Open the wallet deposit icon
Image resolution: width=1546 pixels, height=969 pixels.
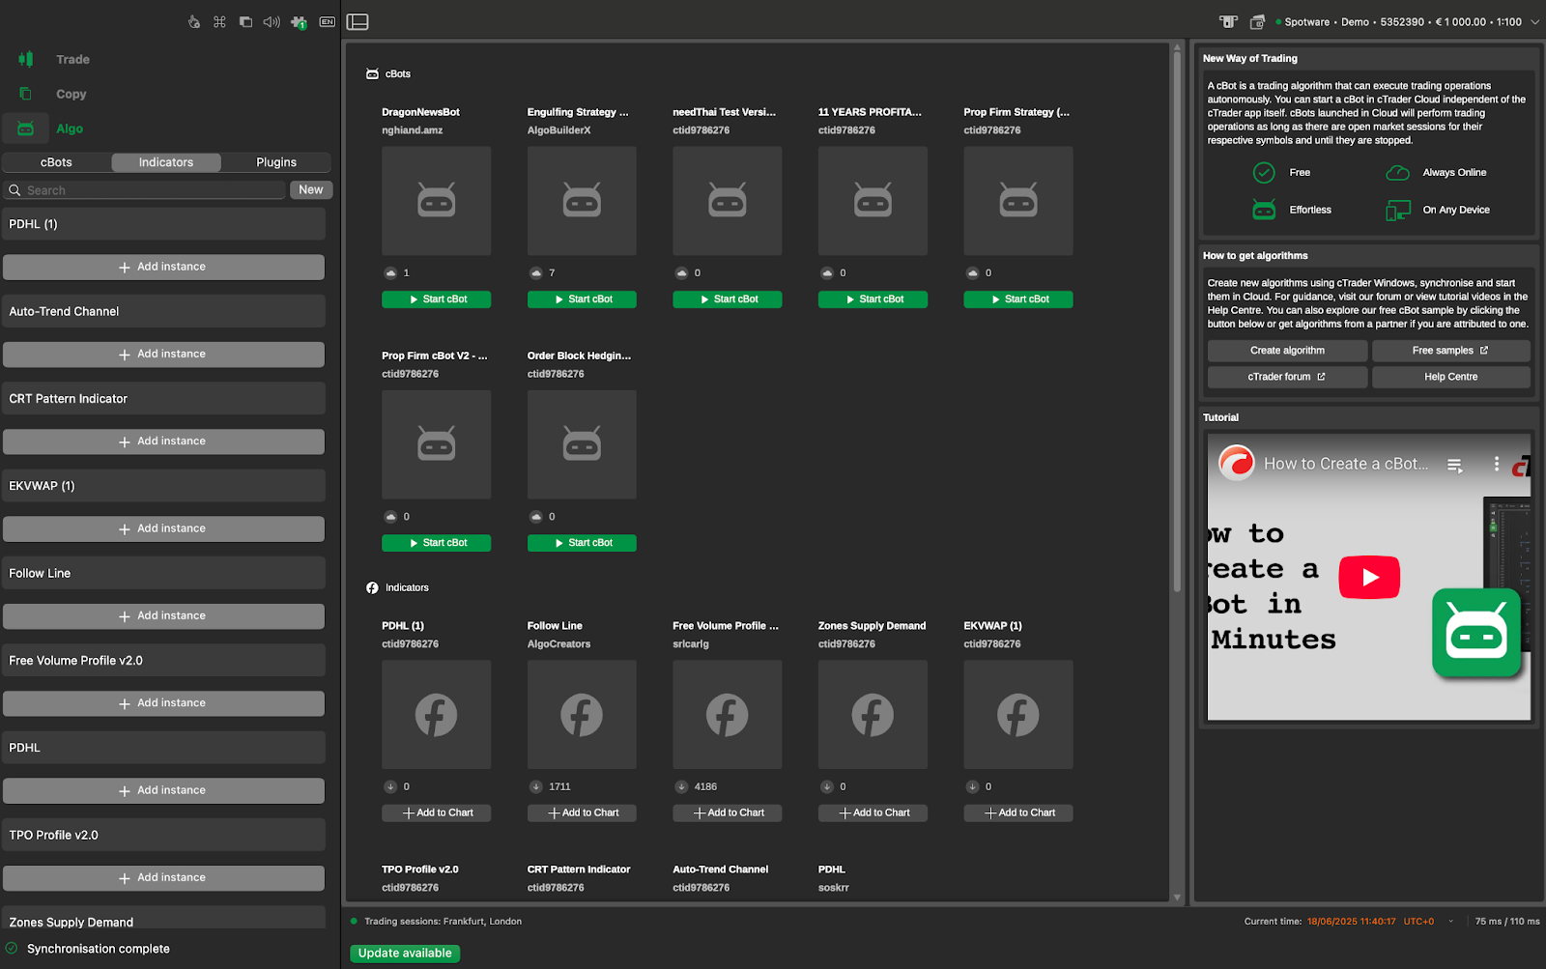[1257, 21]
